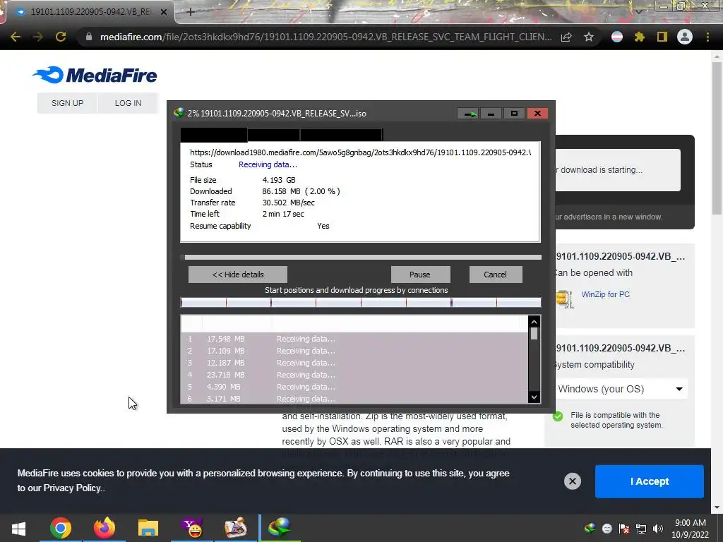Click the web page vertical scrollbar
This screenshot has width=723, height=542.
[x=717, y=138]
